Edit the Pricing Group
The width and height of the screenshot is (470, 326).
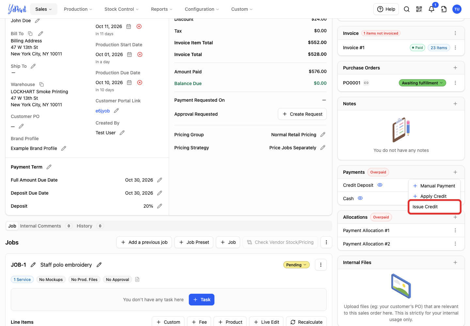click(x=323, y=135)
